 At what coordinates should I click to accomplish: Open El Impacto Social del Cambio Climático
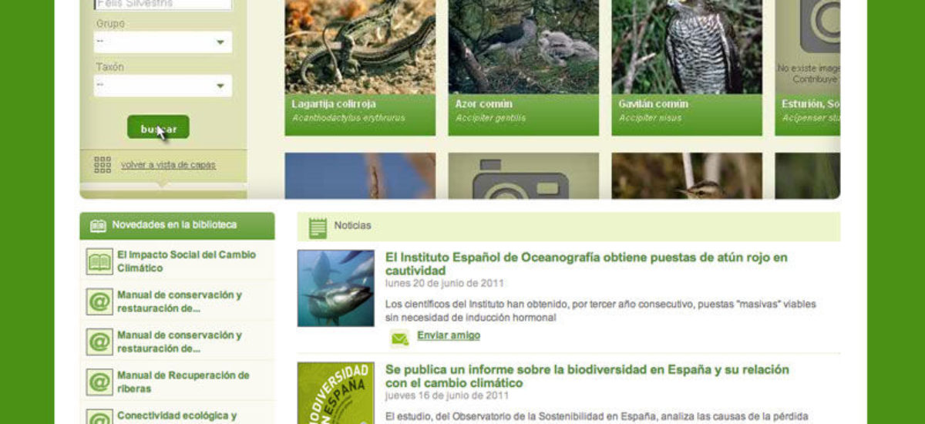[187, 261]
